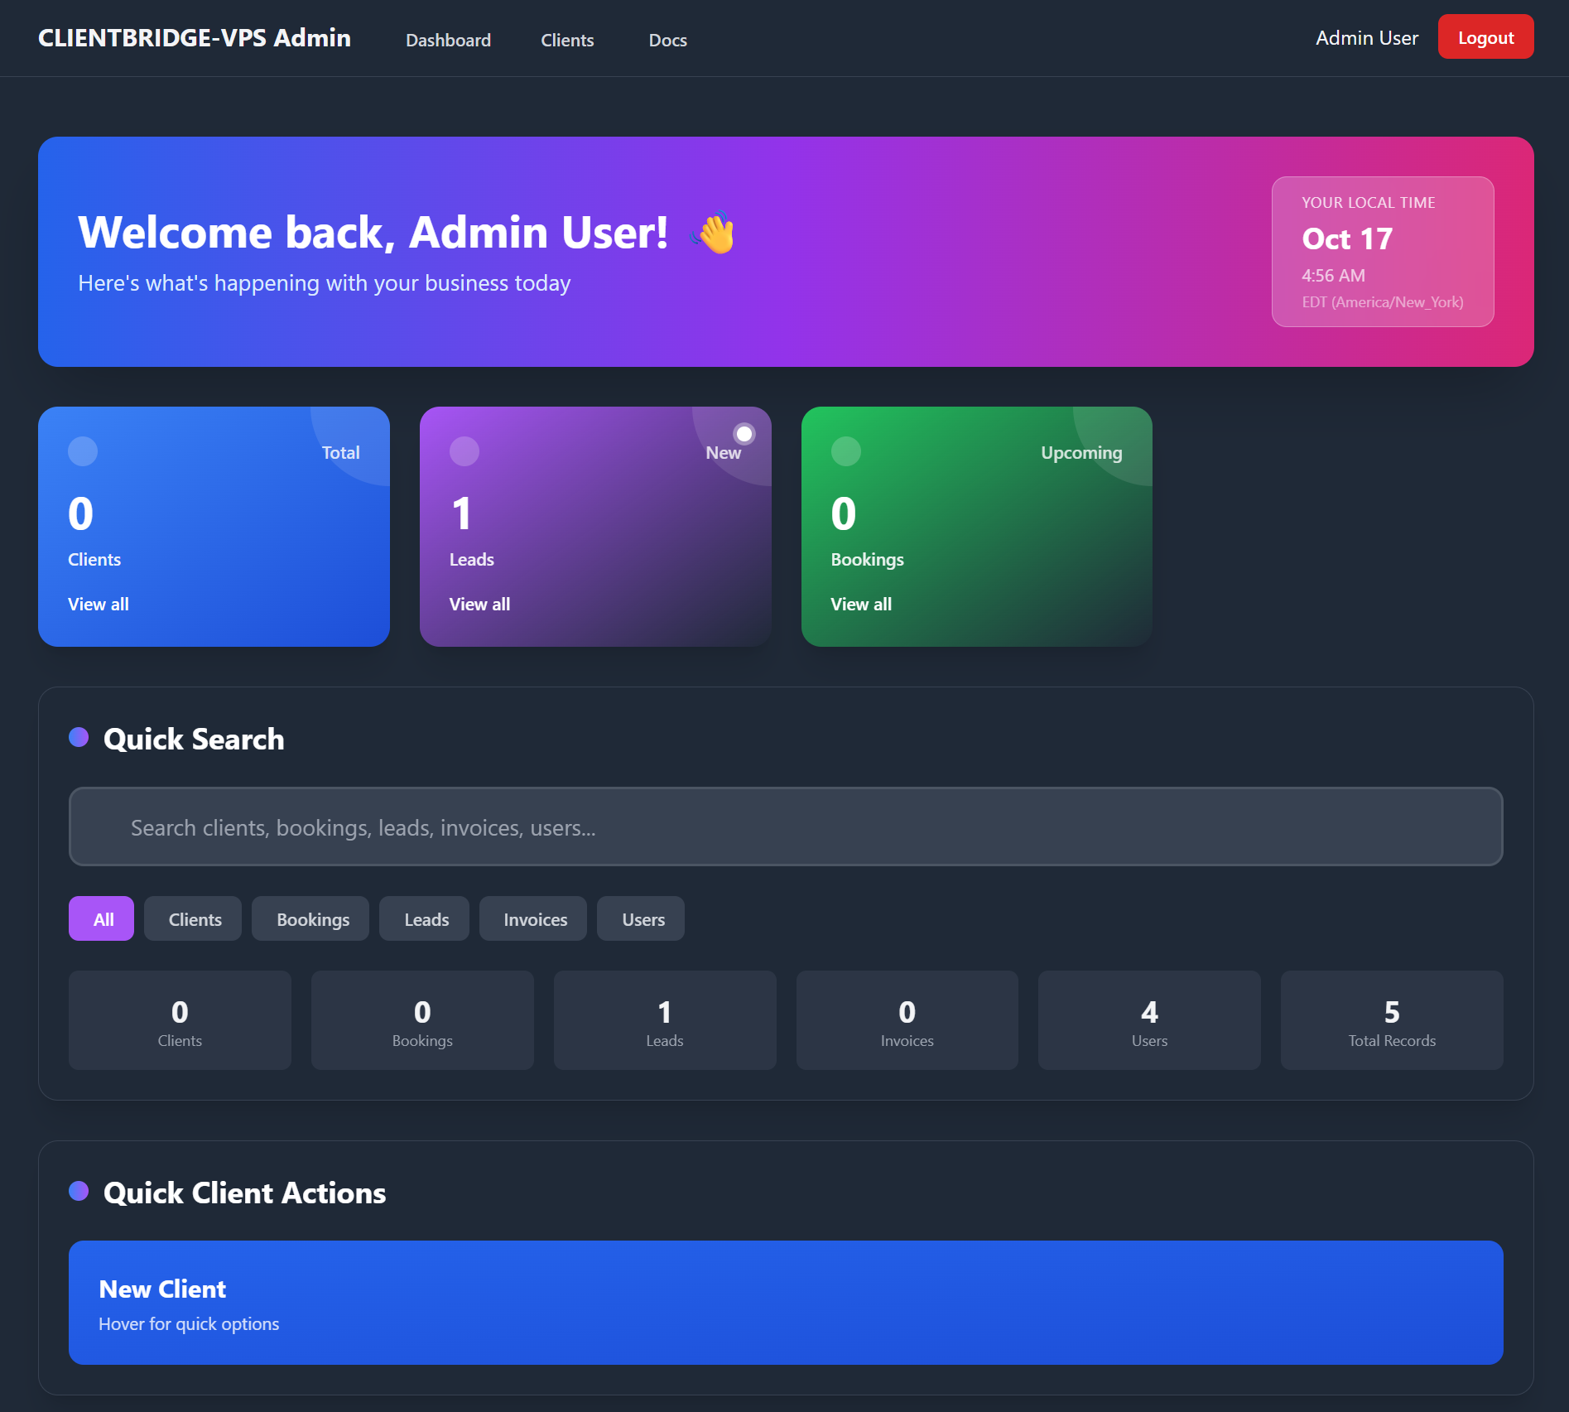This screenshot has height=1412, width=1569.
Task: Open View all on the Bookings card
Action: (861, 604)
